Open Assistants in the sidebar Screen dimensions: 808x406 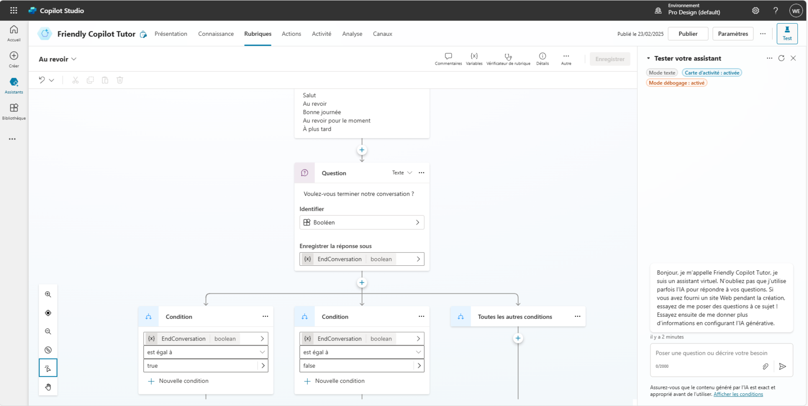14,85
